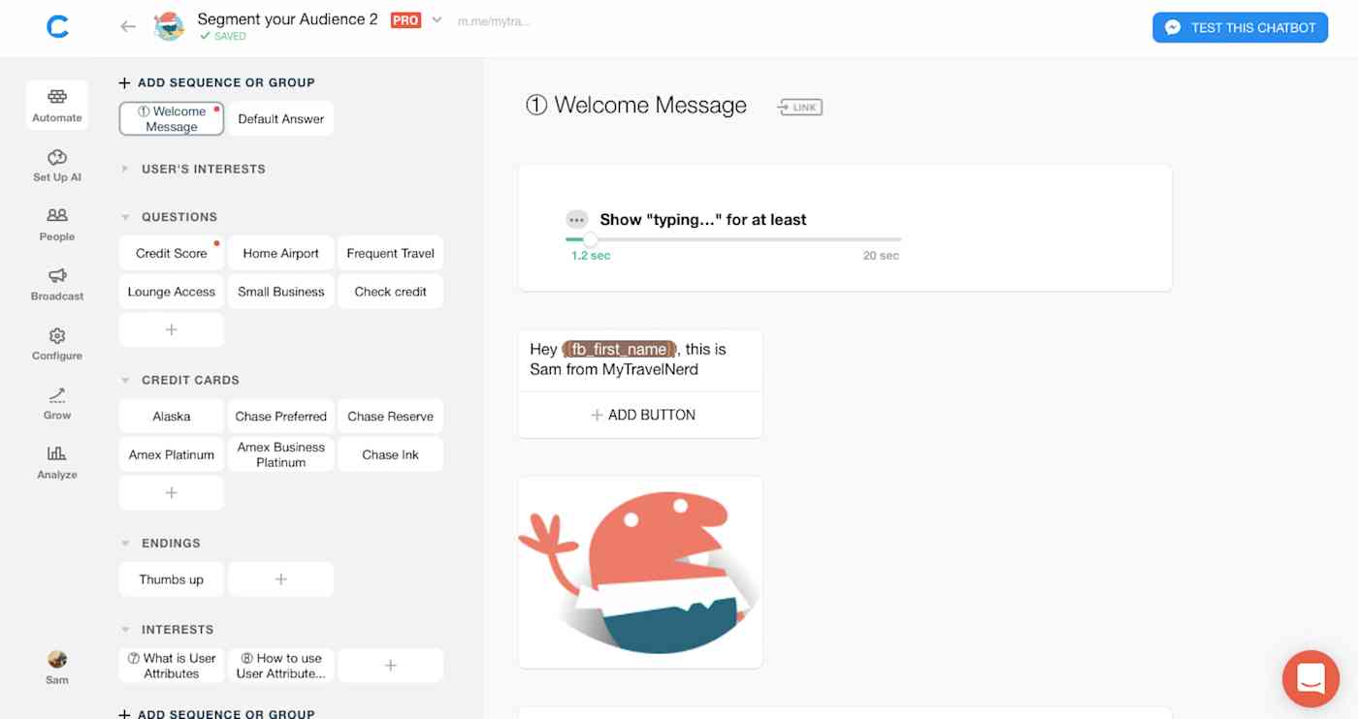Screen dimensions: 1358x719
Task: Go back using the arrow icon
Action: pos(127,27)
